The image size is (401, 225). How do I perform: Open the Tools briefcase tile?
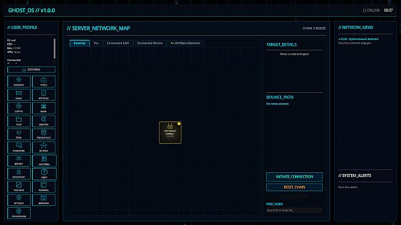pyautogui.click(x=44, y=82)
